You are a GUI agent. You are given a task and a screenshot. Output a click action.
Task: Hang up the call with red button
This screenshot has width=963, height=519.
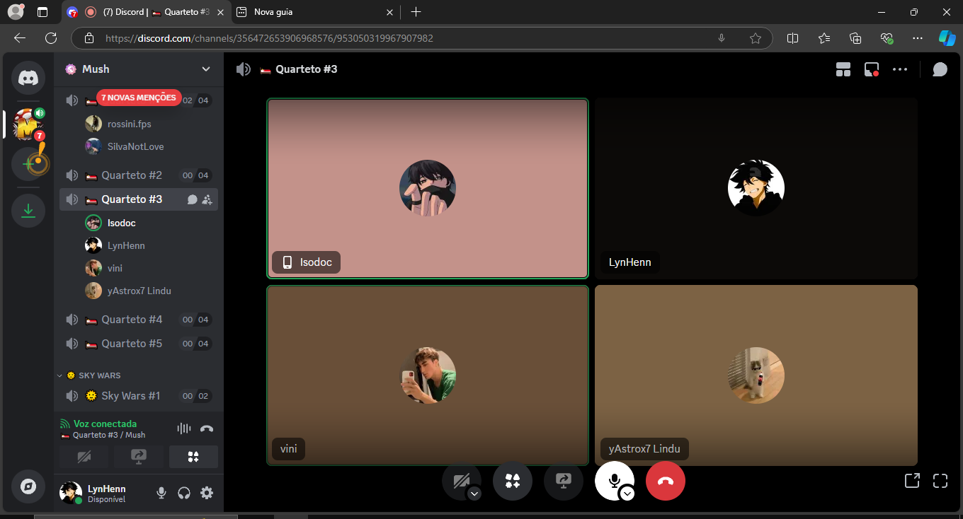(666, 481)
